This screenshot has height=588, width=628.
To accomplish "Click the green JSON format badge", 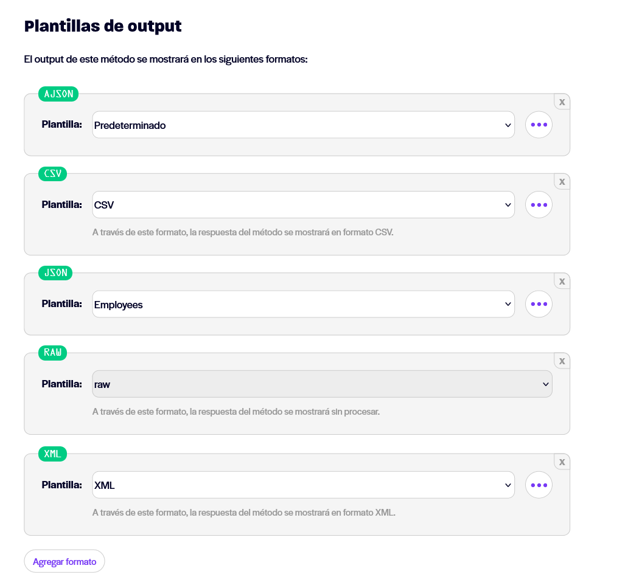I will (55, 273).
